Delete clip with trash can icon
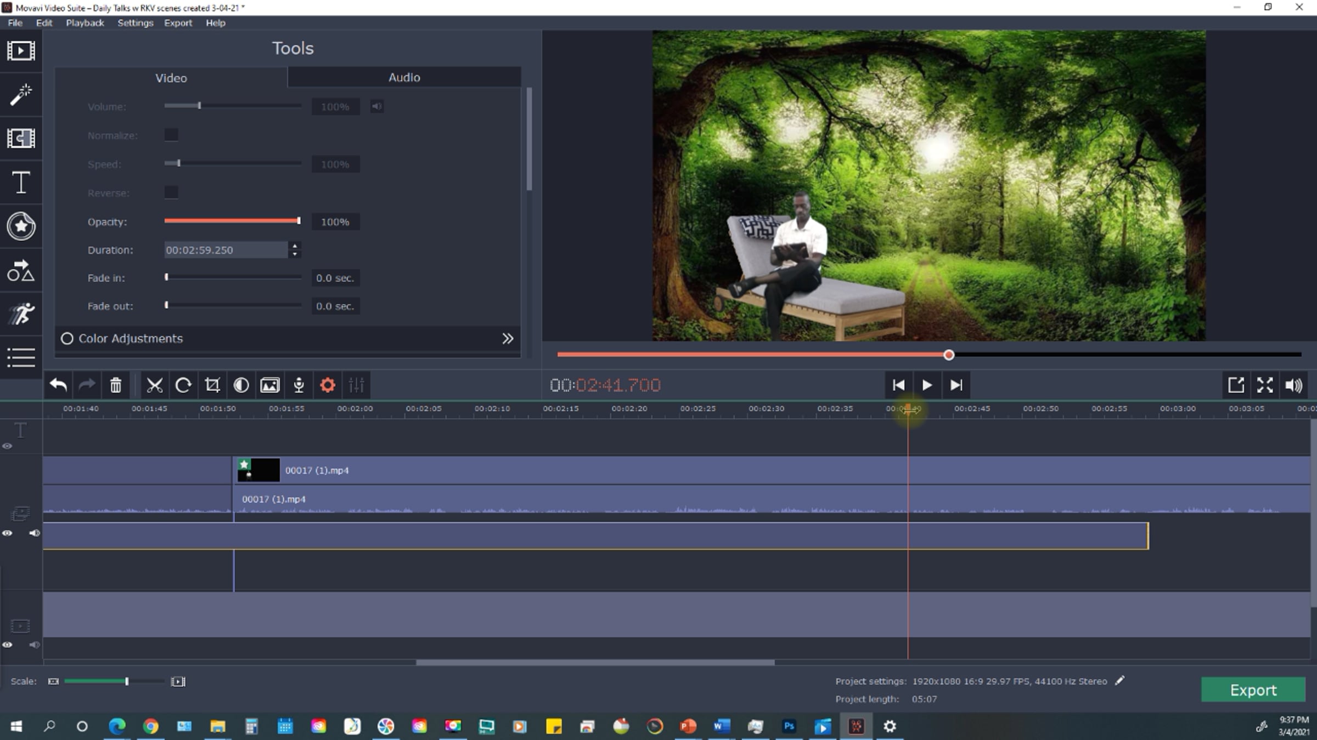The width and height of the screenshot is (1317, 740). (x=115, y=385)
